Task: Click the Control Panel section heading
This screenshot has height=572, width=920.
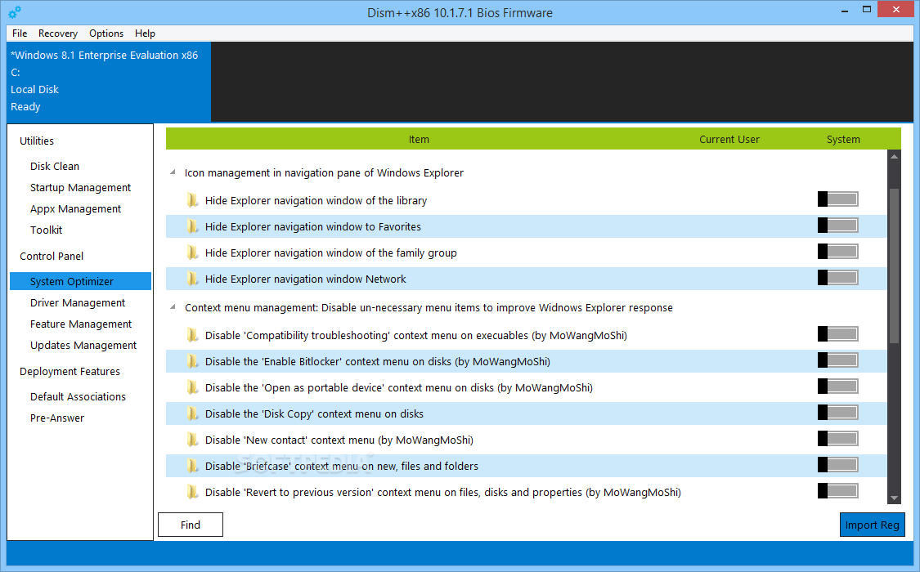Action: pos(52,256)
